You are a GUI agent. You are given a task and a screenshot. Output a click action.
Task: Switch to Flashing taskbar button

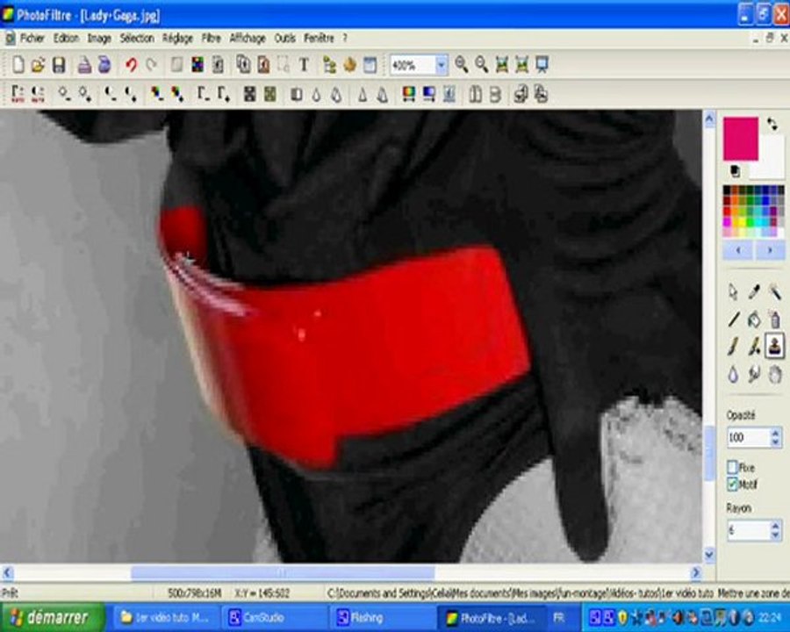(x=382, y=617)
